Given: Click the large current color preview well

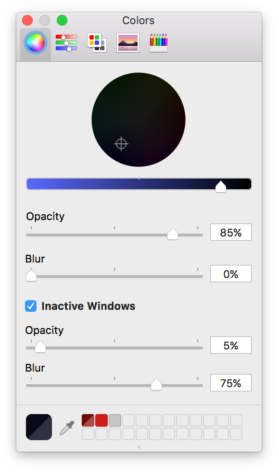Looking at the screenshot, I should [x=39, y=427].
